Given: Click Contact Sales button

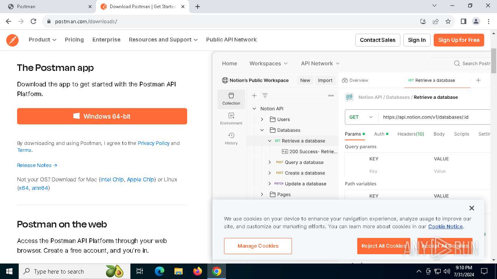Looking at the screenshot, I should tap(378, 40).
